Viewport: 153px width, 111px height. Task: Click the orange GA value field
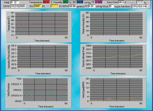(x=55, y=6)
